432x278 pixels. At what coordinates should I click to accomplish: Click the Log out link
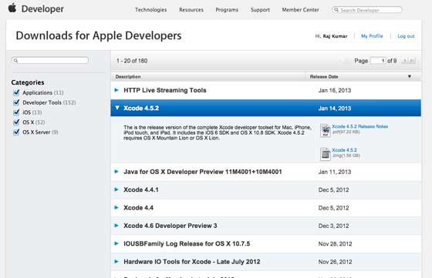click(406, 36)
